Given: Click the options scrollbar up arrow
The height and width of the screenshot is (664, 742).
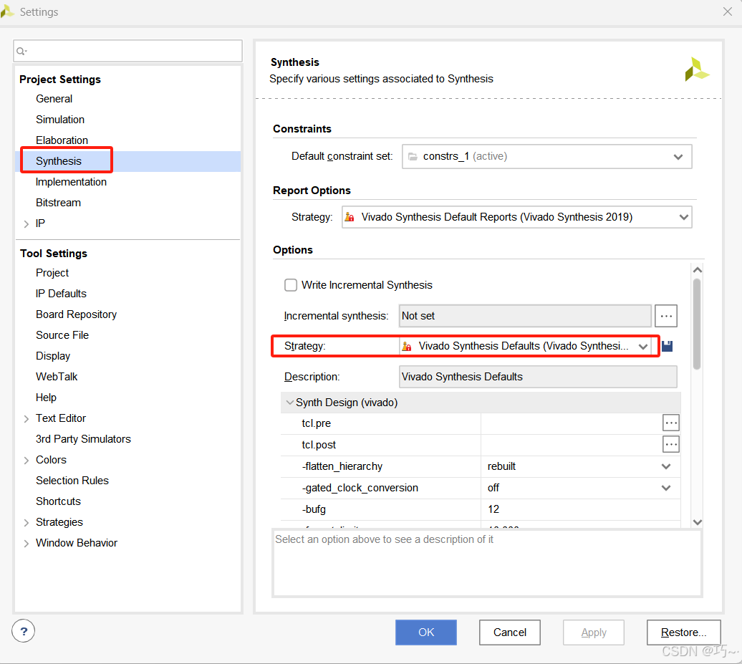Looking at the screenshot, I should point(697,270).
